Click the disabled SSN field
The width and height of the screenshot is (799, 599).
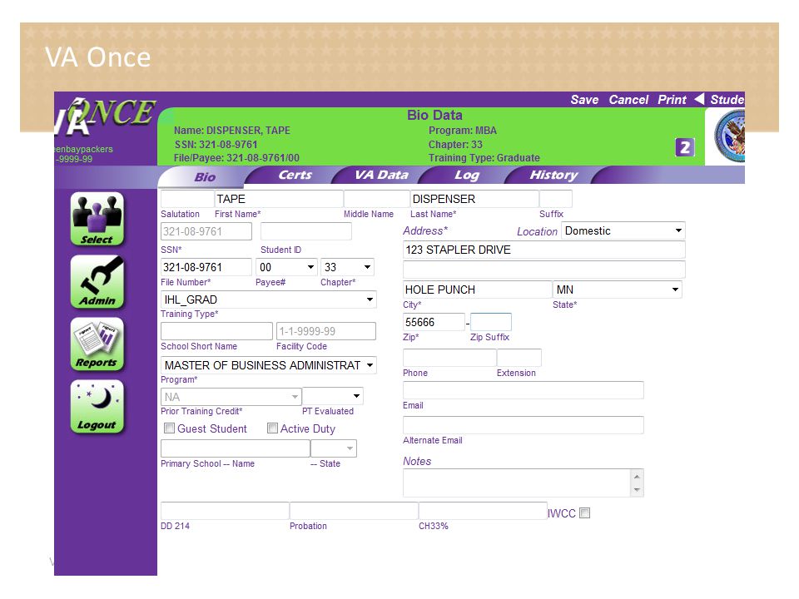[x=206, y=231]
